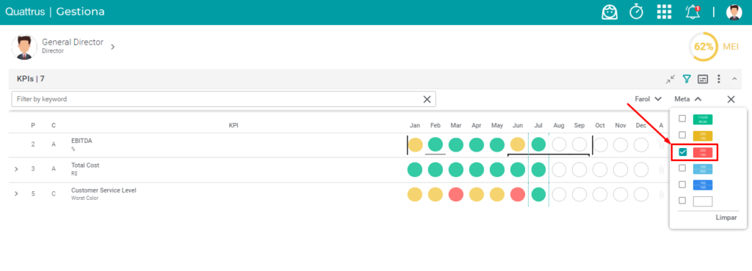Collapse the Meta filter dropdown
The image size is (752, 271).
coord(688,99)
